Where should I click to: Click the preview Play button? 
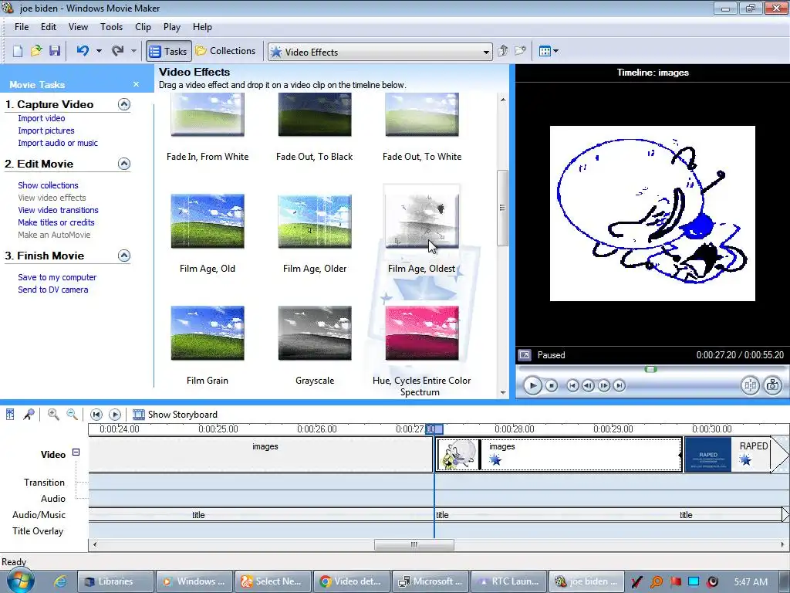532,386
